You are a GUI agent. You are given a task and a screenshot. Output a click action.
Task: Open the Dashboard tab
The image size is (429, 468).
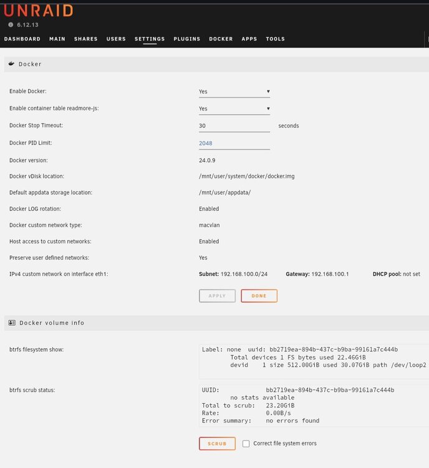point(22,39)
